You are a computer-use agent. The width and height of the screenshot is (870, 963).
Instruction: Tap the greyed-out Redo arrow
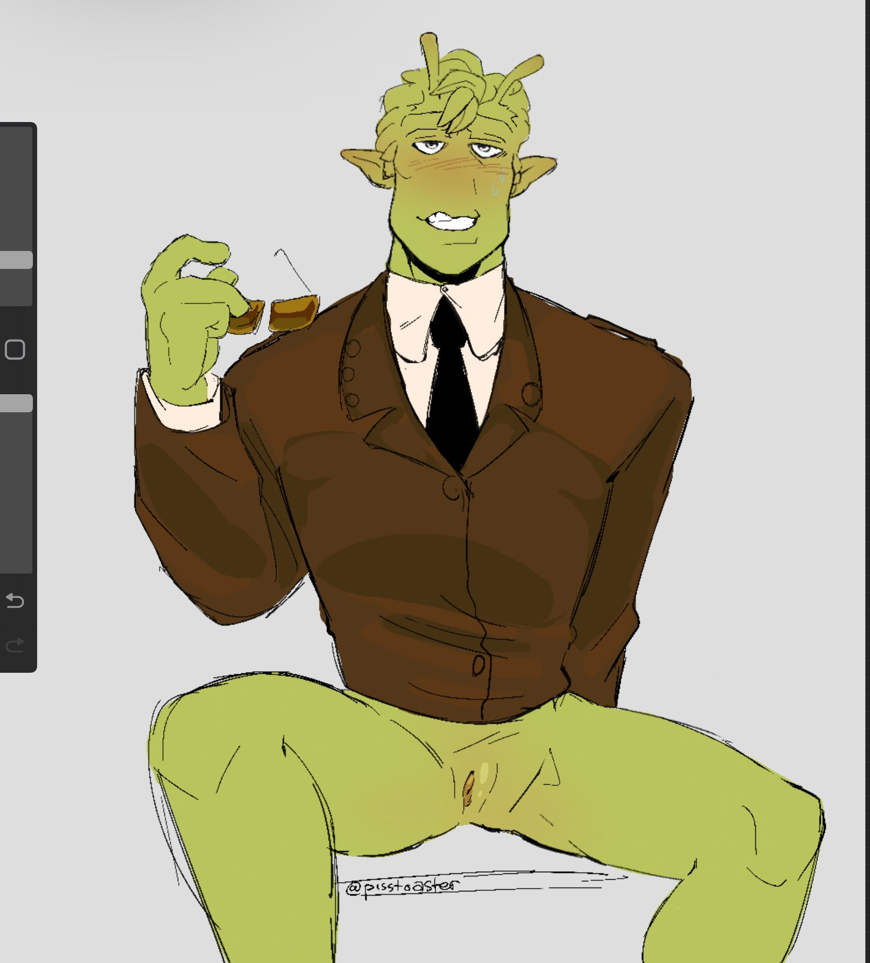coord(15,645)
